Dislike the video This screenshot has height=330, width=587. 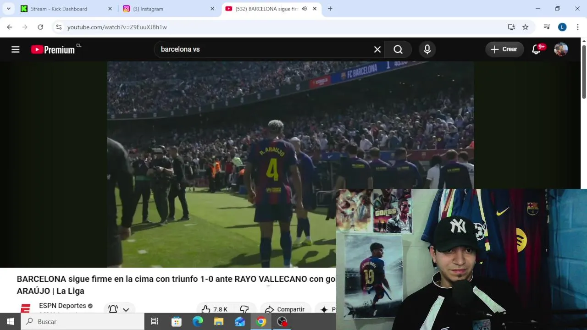tap(244, 309)
